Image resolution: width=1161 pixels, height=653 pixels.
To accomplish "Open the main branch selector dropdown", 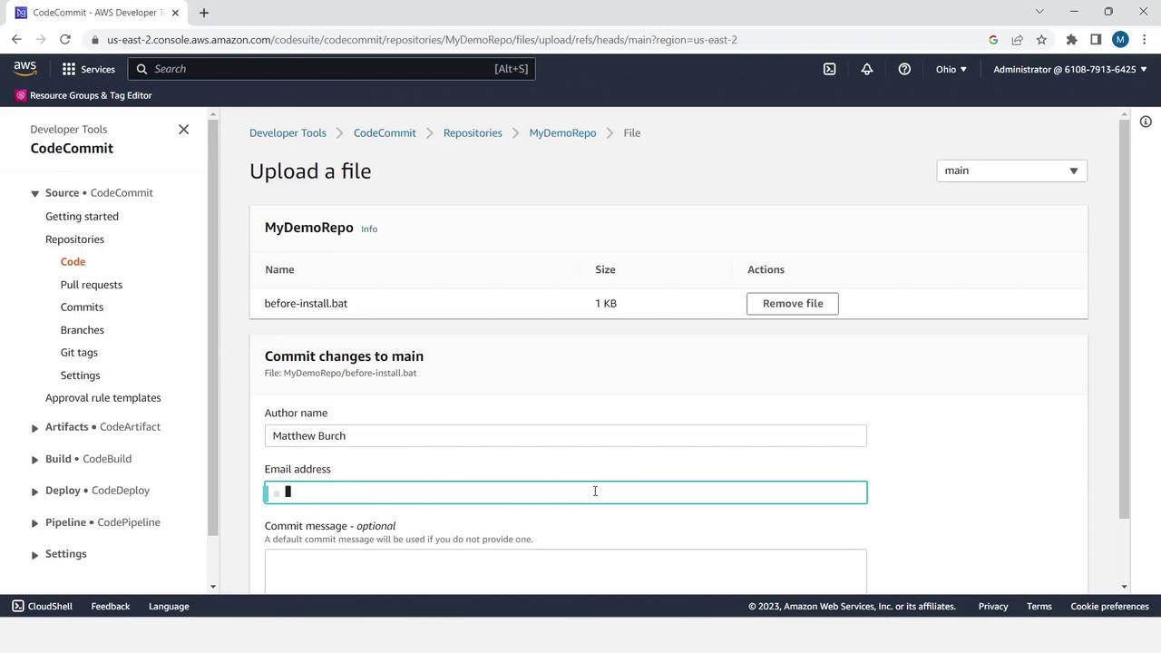I will click(x=1011, y=171).
